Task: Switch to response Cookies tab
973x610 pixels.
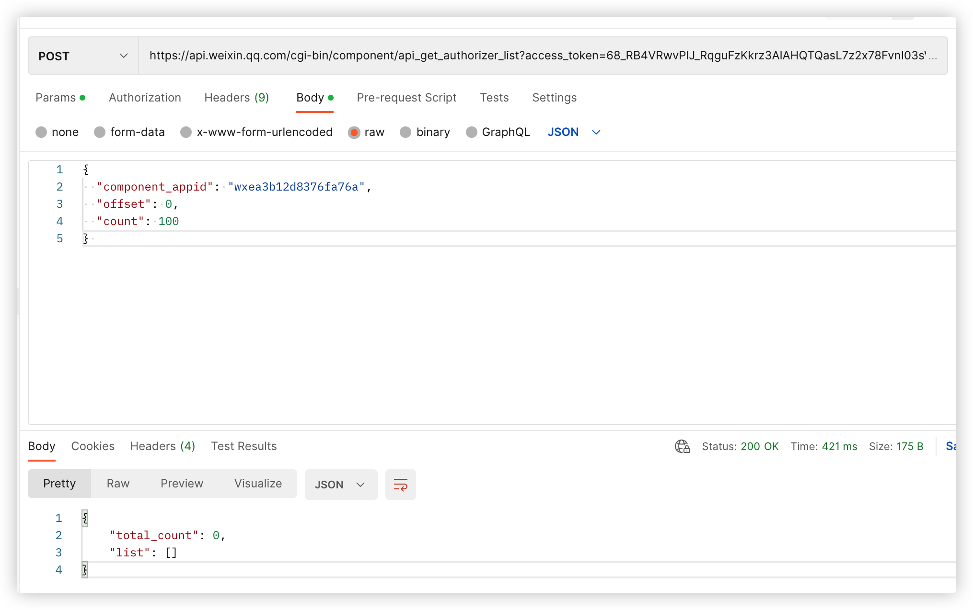Action: [93, 446]
